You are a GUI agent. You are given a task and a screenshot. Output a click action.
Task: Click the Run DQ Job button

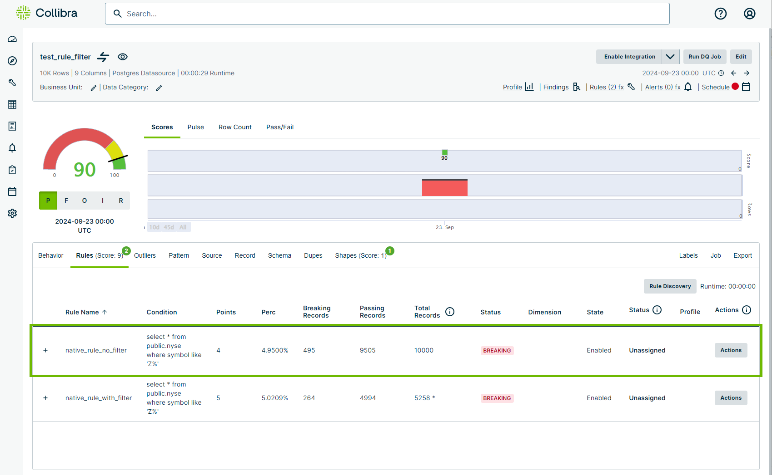point(705,57)
